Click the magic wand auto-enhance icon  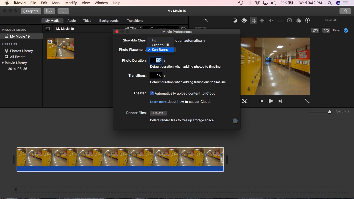pos(206,20)
